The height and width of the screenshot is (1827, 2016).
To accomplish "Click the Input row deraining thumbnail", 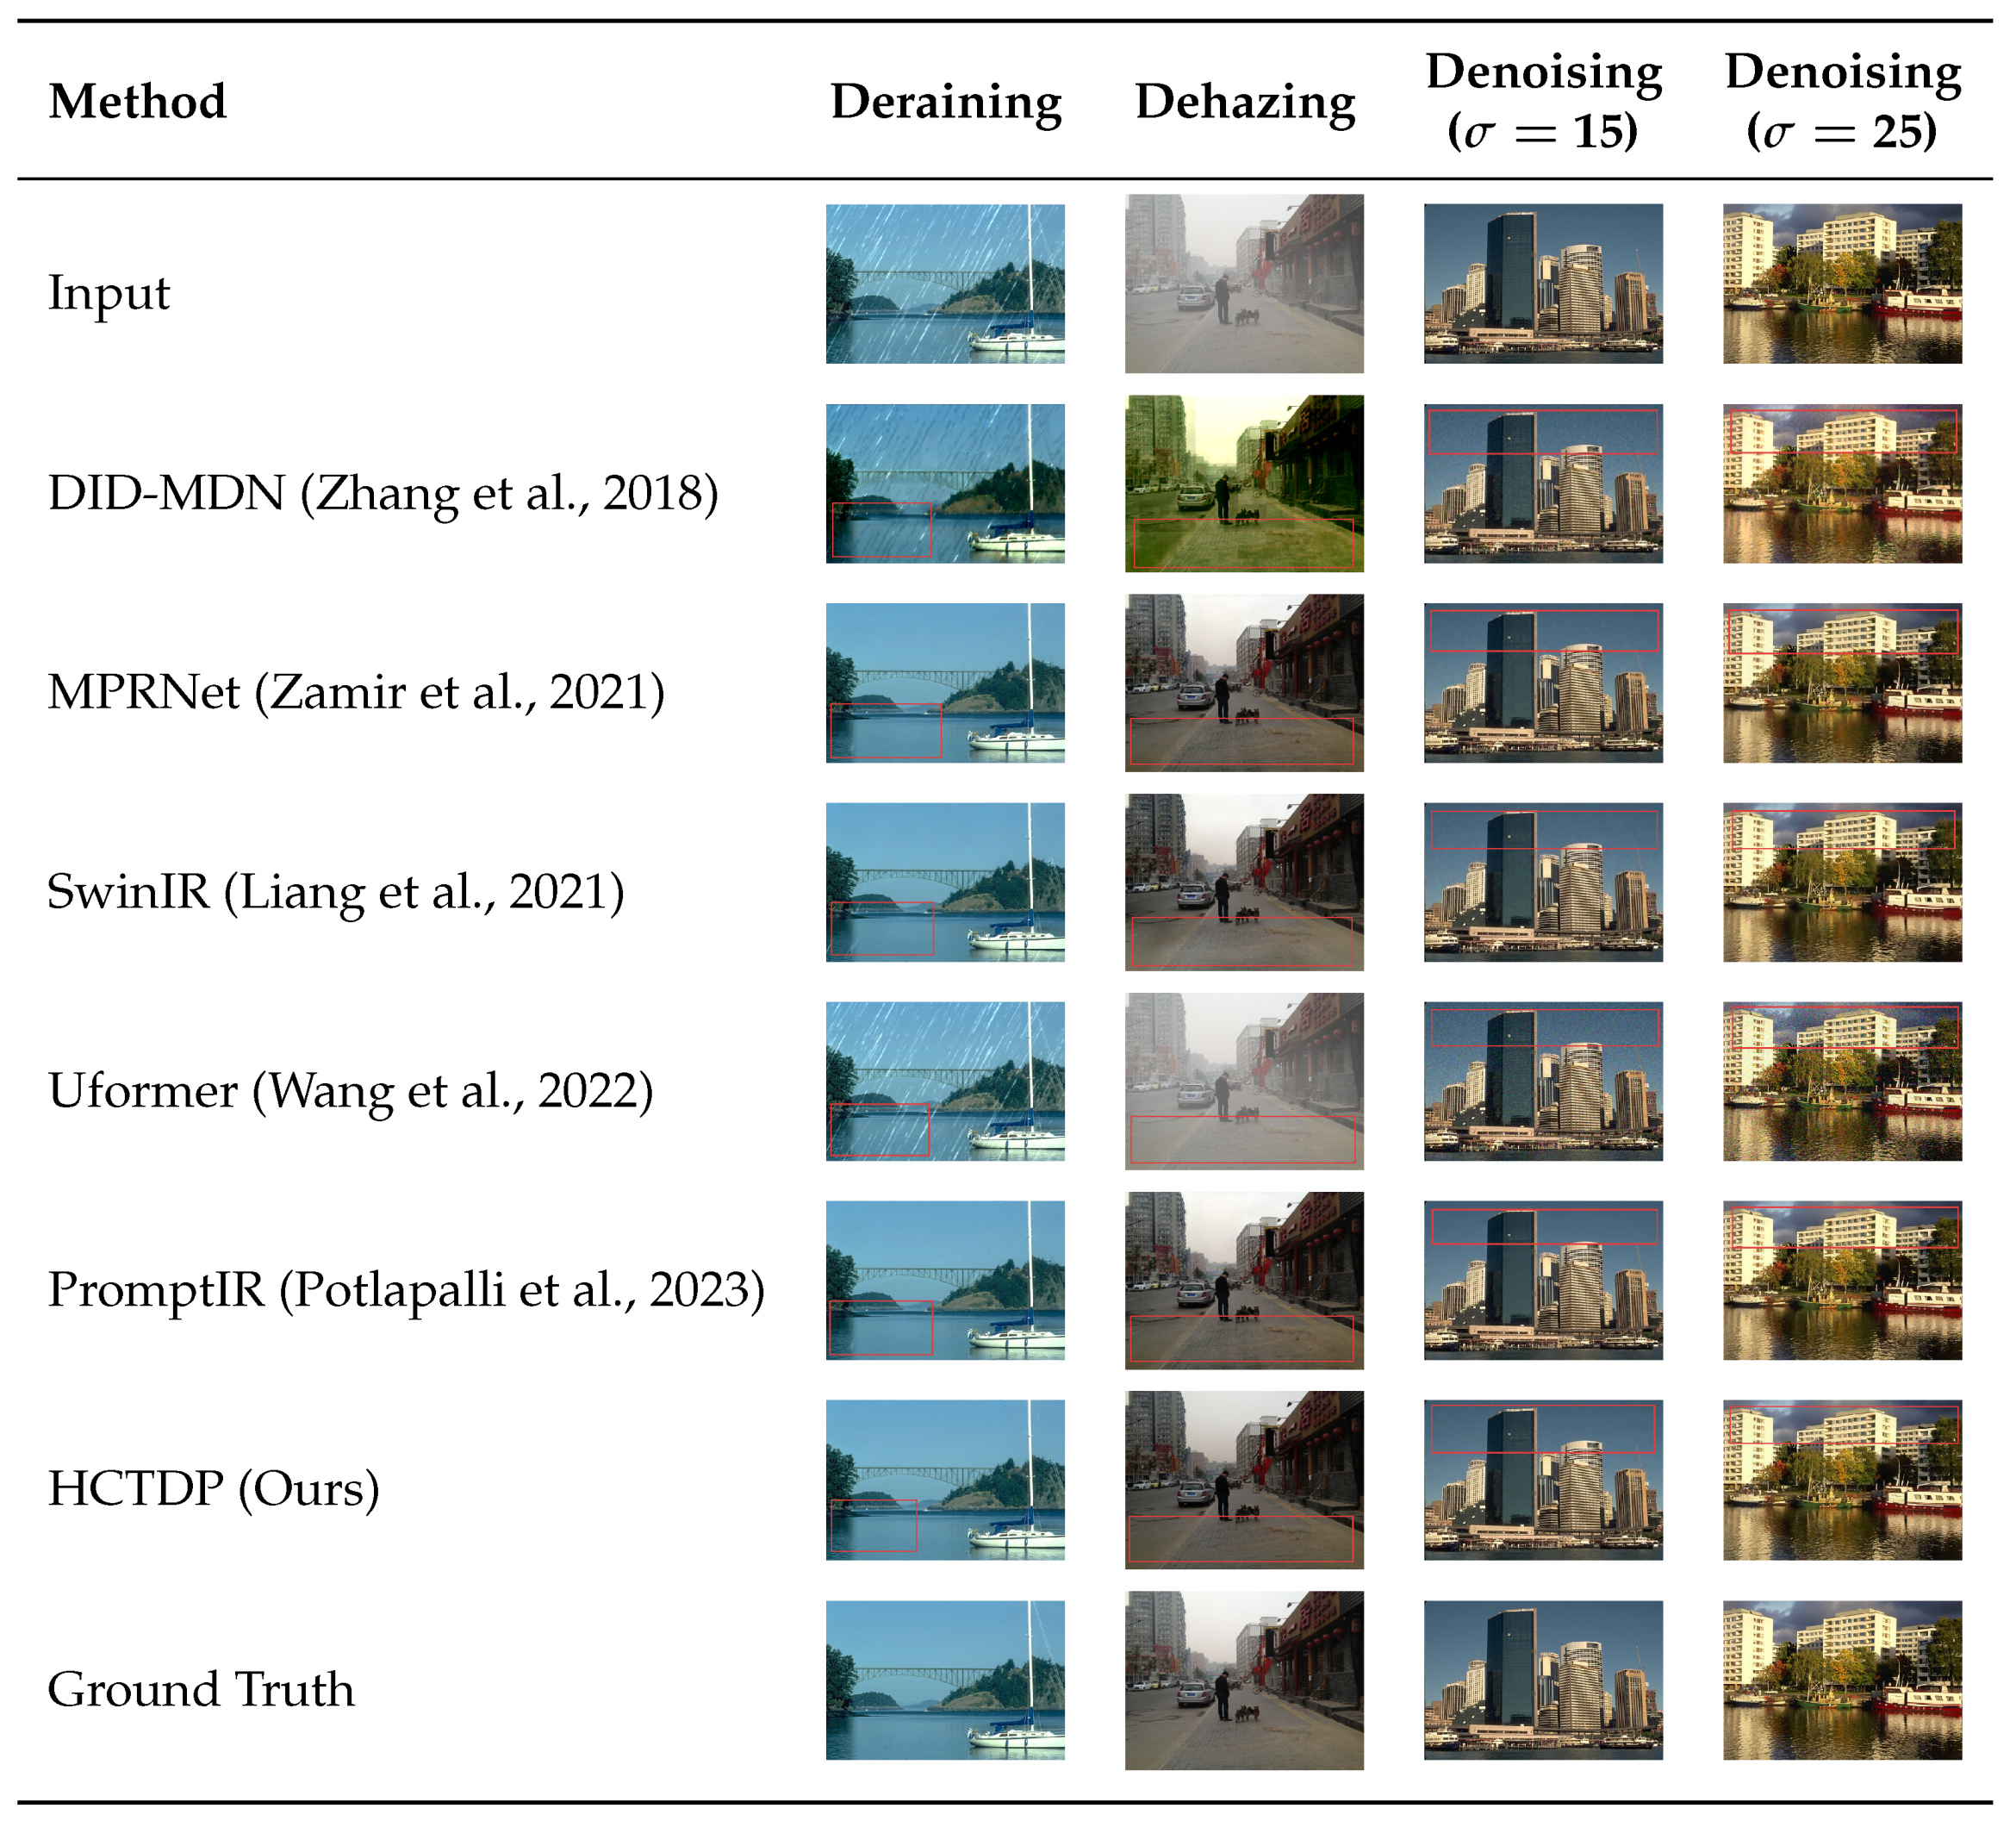I will click(x=944, y=284).
